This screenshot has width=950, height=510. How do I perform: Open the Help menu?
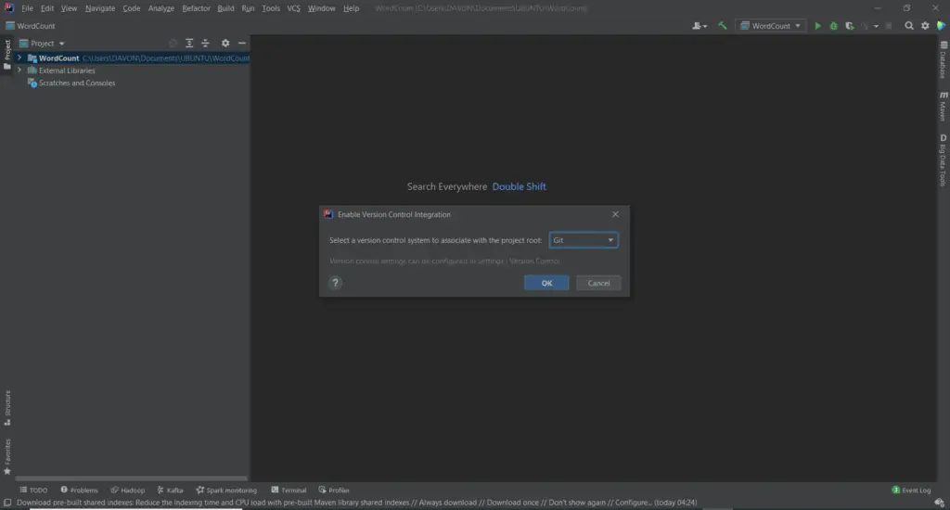coord(352,8)
